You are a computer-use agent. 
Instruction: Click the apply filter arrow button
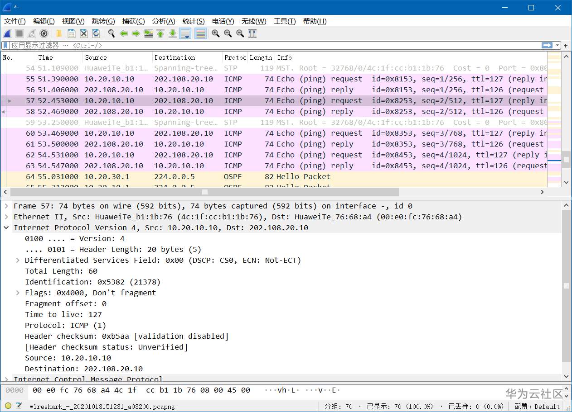547,45
